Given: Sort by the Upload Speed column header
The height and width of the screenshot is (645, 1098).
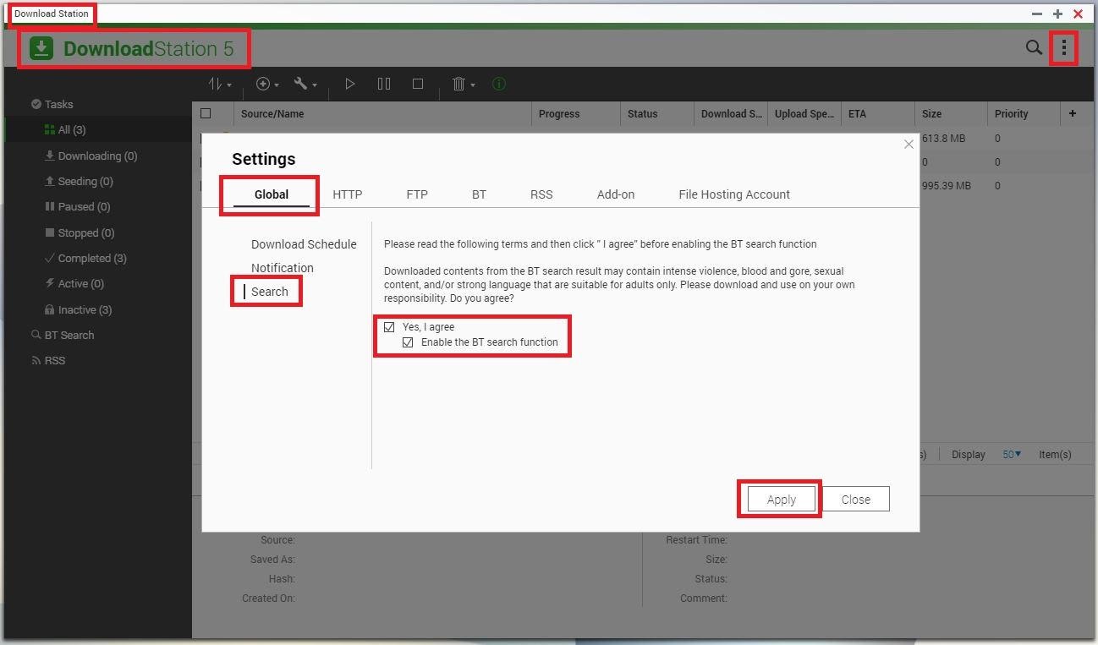Looking at the screenshot, I should coord(804,113).
